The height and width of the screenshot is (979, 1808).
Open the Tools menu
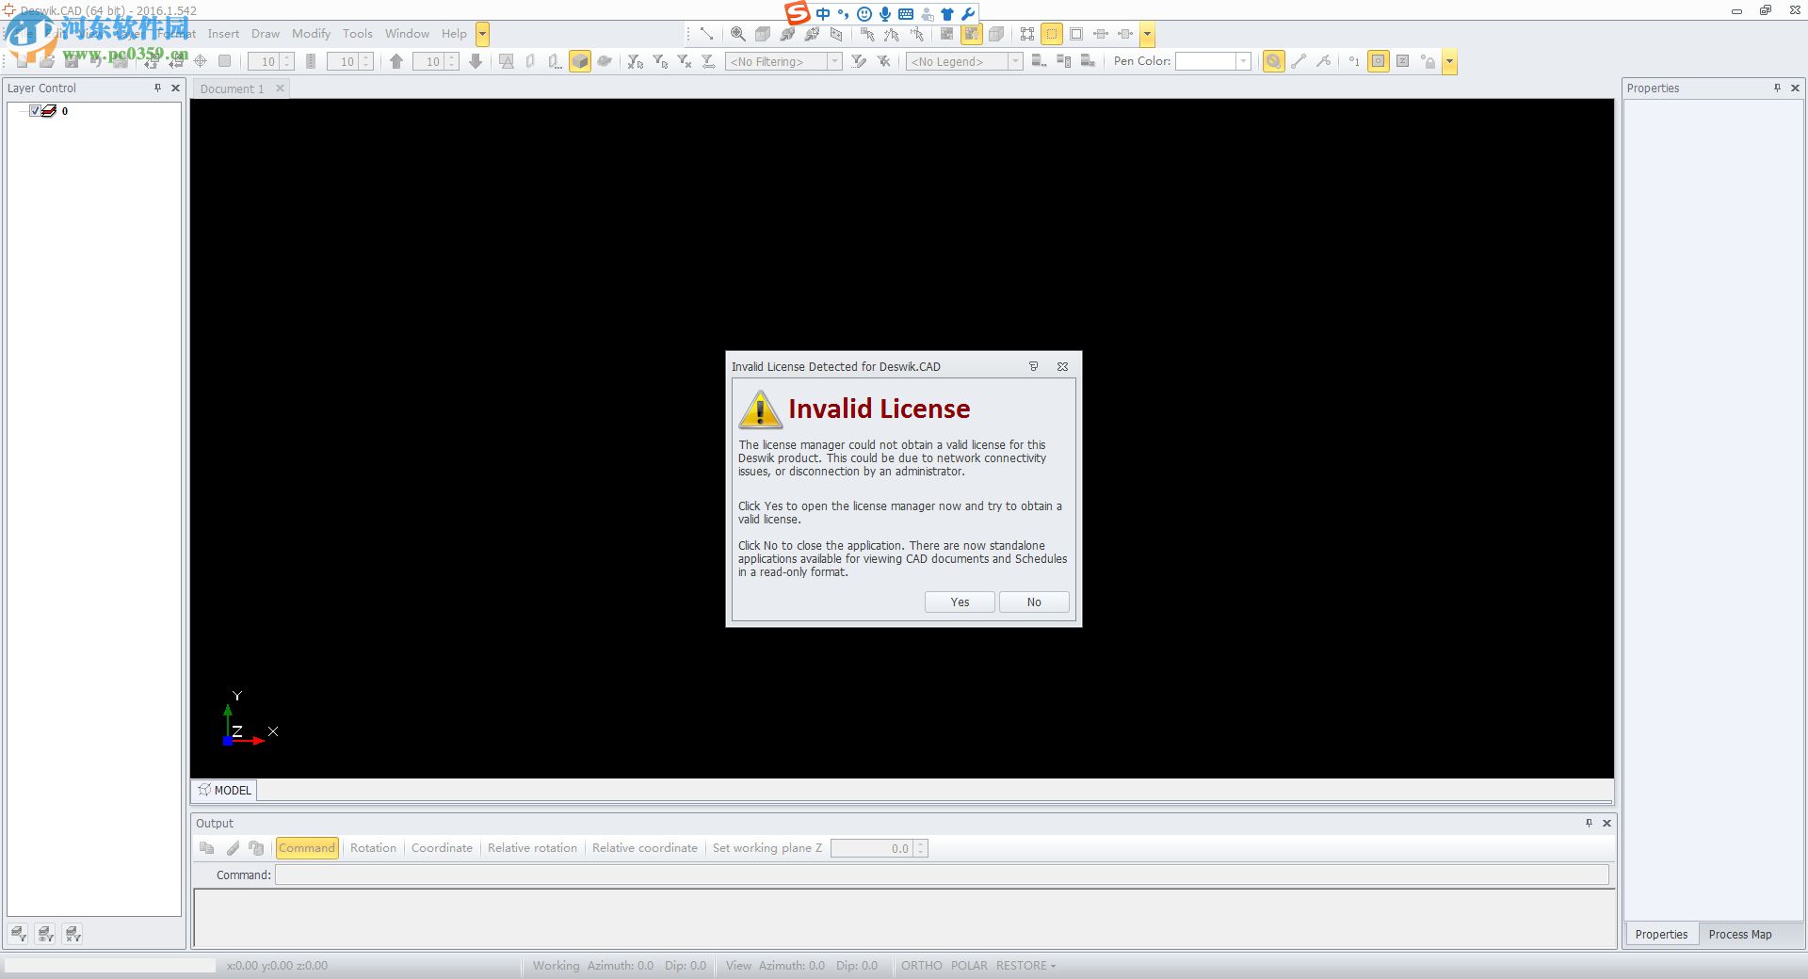pos(358,34)
